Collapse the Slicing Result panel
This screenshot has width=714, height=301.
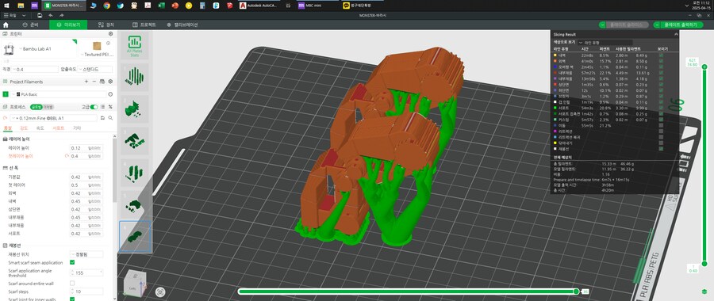point(676,35)
